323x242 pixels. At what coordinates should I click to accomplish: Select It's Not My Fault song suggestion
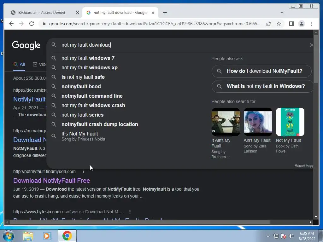83,136
